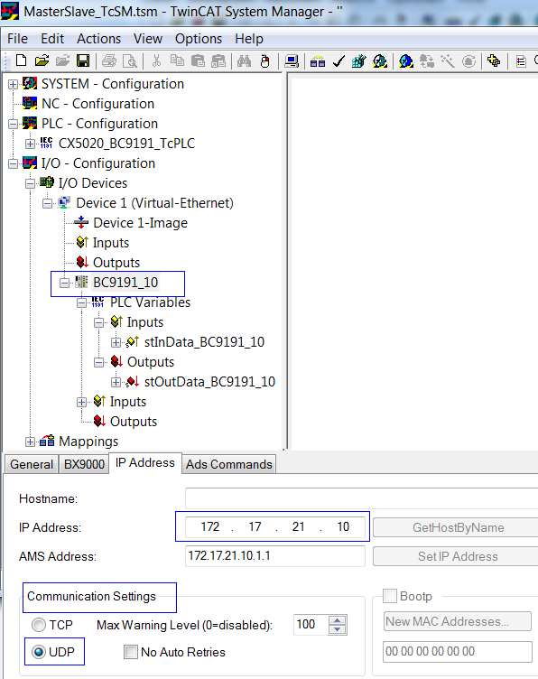Click the Toggle Free Run icon
Image resolution: width=538 pixels, height=679 pixels.
(468, 61)
